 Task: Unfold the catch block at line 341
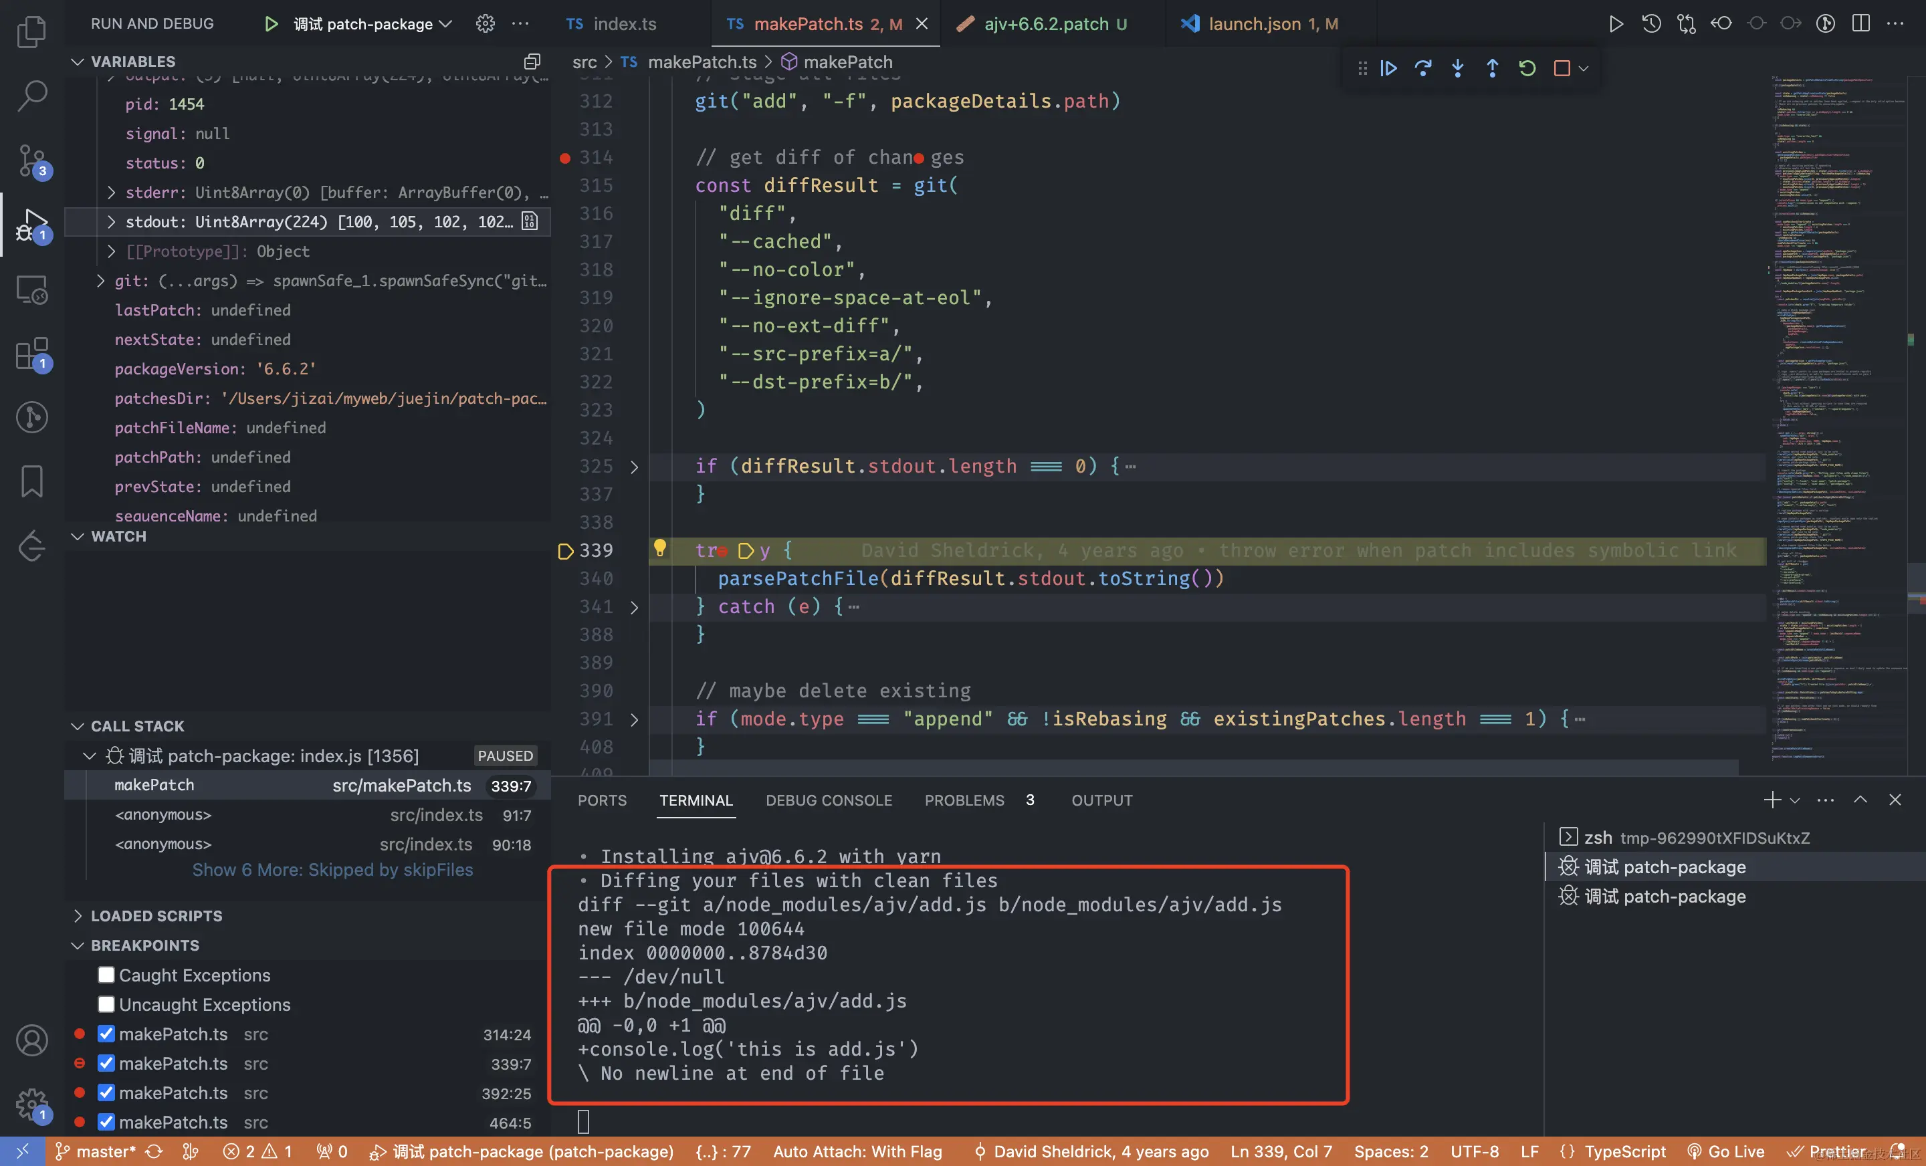(x=634, y=606)
